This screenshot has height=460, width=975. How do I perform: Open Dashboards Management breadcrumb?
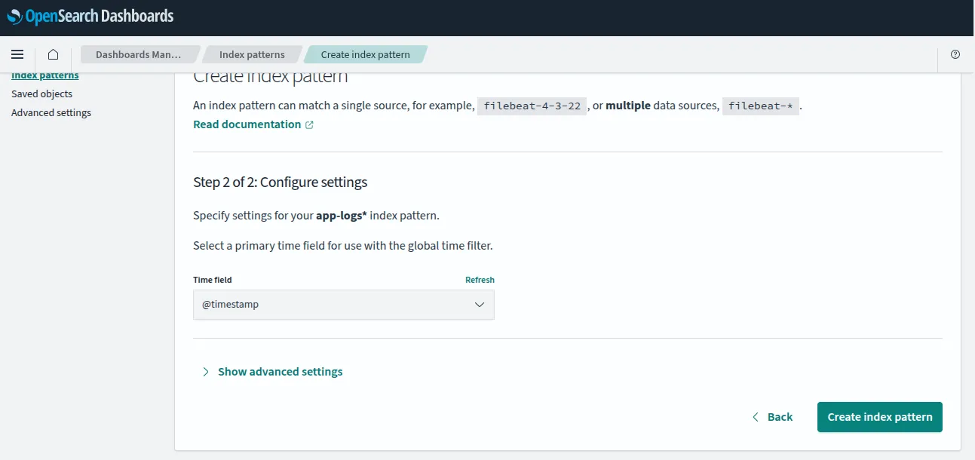tap(138, 54)
